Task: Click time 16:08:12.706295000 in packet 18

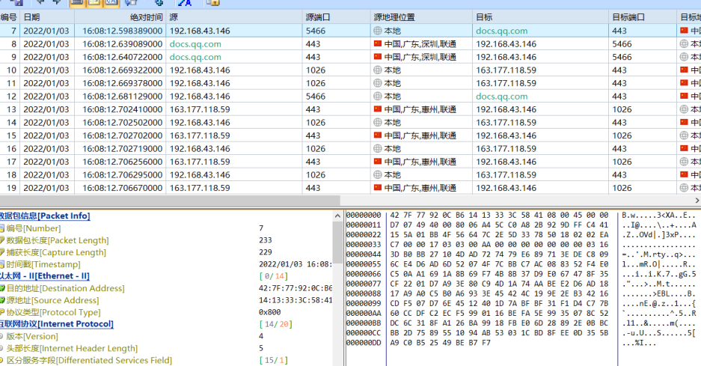Action: pyautogui.click(x=122, y=174)
